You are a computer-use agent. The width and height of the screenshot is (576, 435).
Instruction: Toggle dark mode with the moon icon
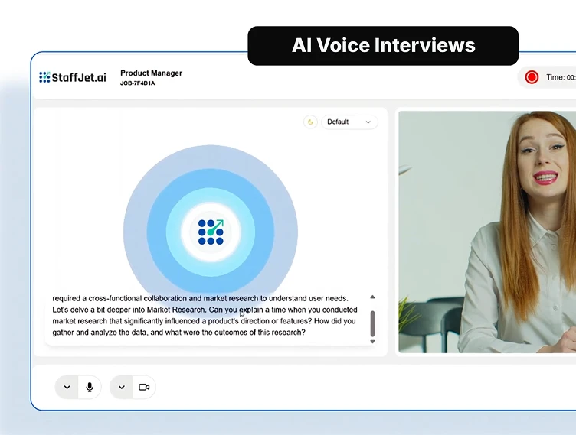tap(310, 122)
